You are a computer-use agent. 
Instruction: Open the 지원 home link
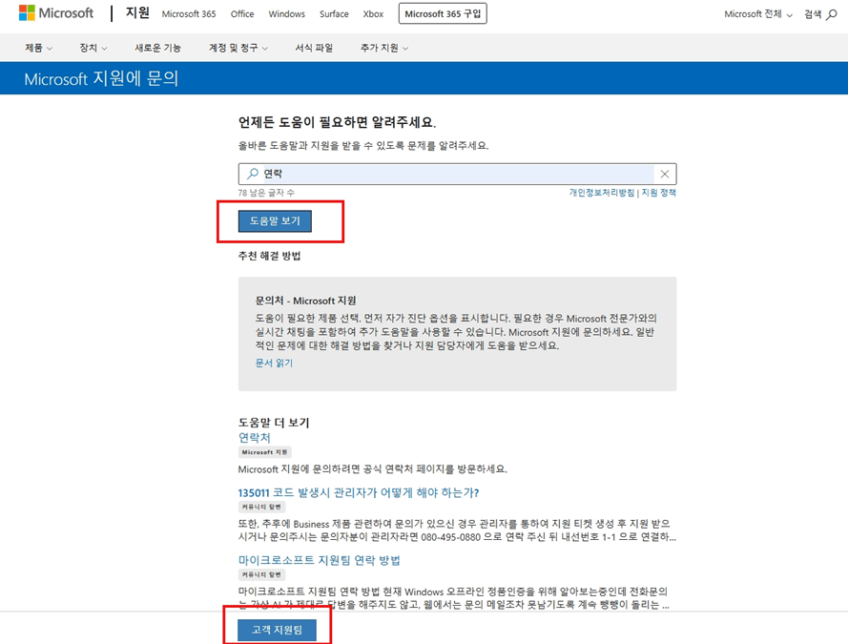(x=137, y=13)
